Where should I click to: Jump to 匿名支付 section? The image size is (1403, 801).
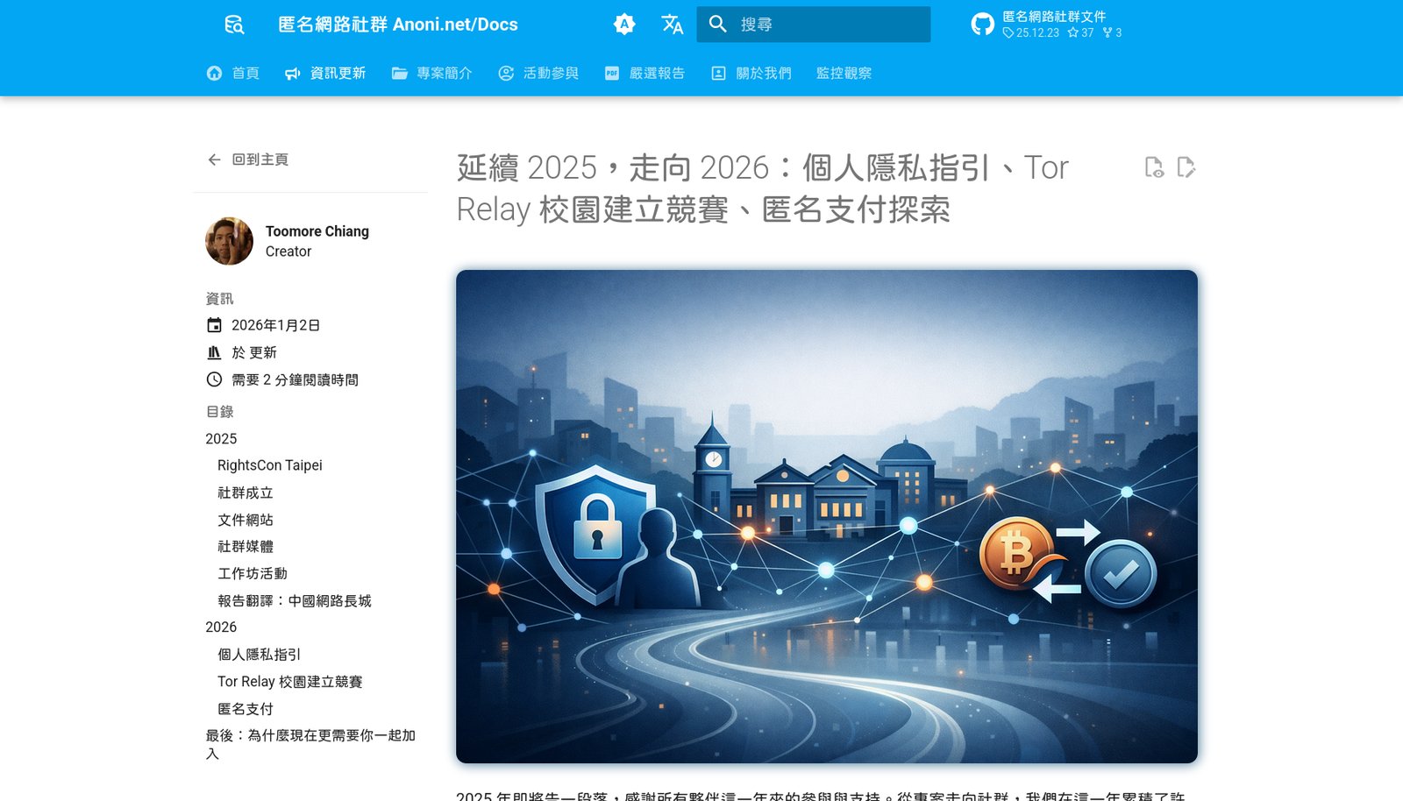(246, 709)
